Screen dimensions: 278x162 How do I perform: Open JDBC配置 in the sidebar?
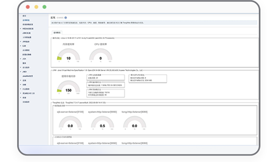[x=26, y=33]
